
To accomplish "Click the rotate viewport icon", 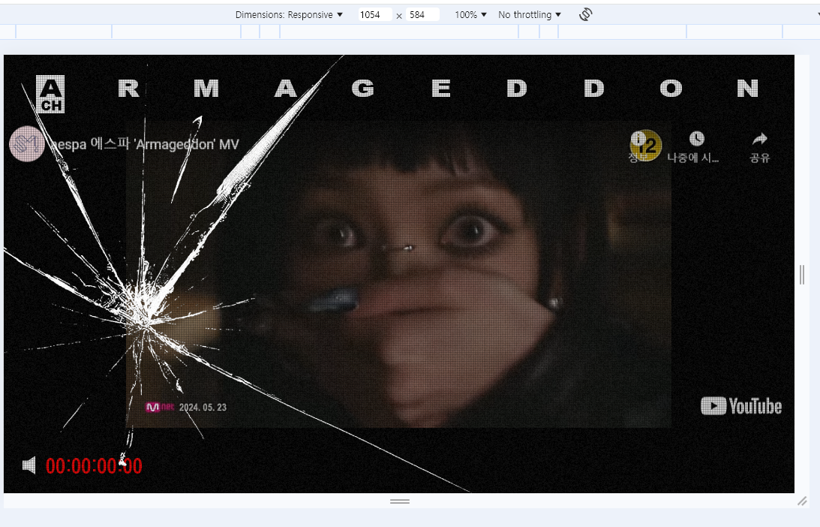I will [x=586, y=14].
